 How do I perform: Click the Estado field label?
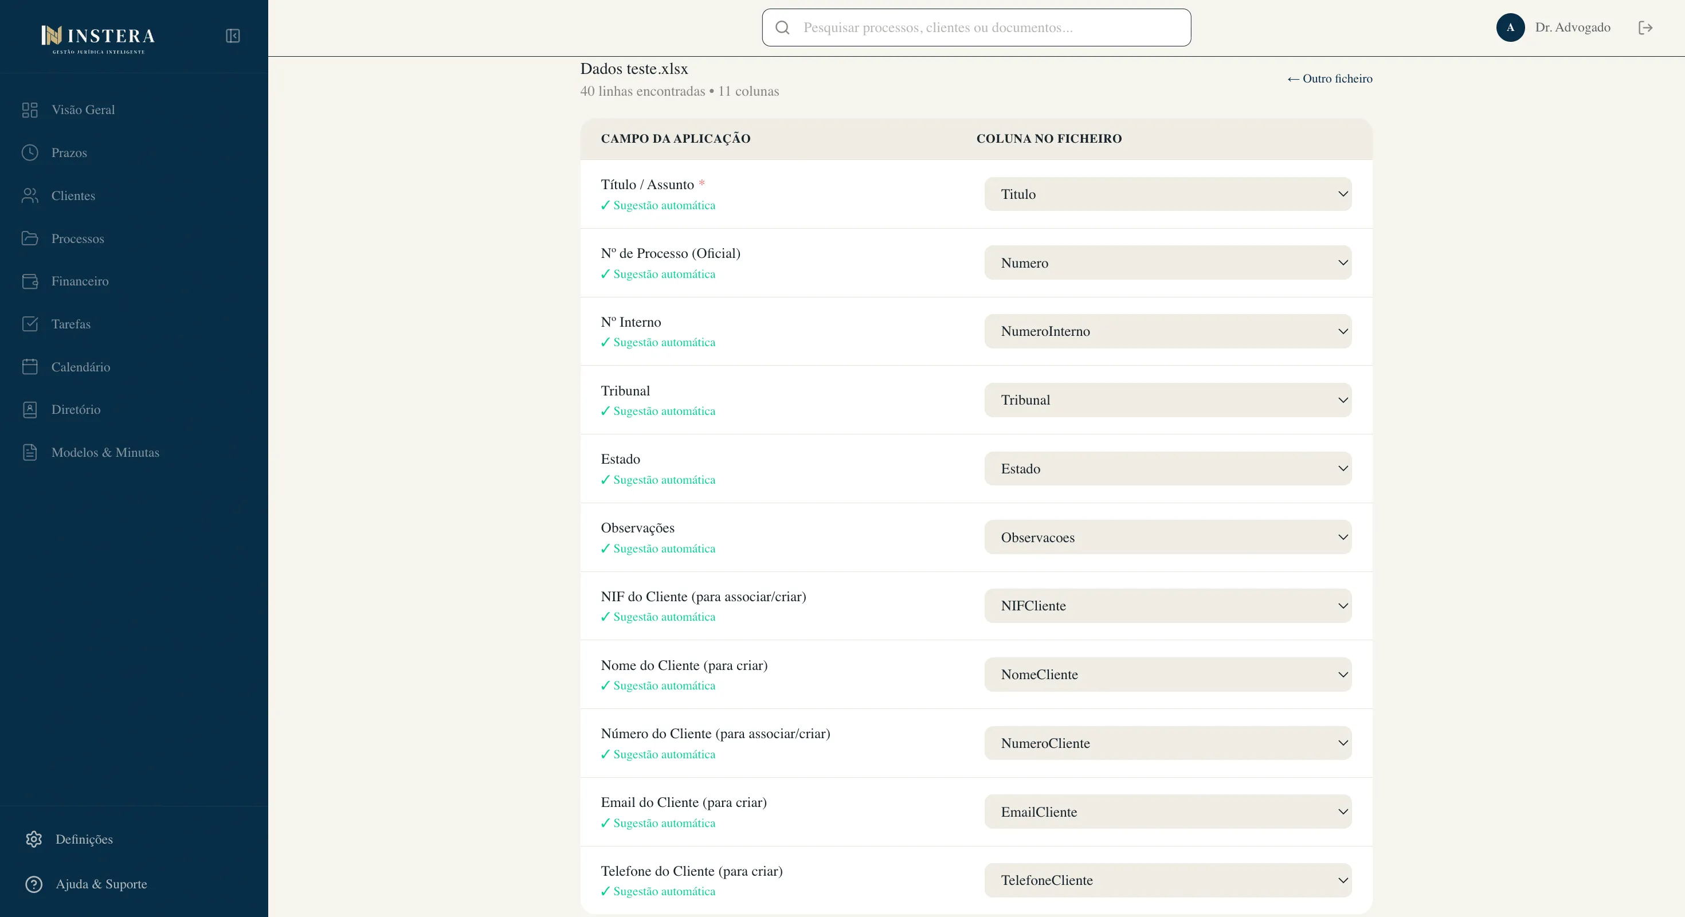[x=621, y=459]
